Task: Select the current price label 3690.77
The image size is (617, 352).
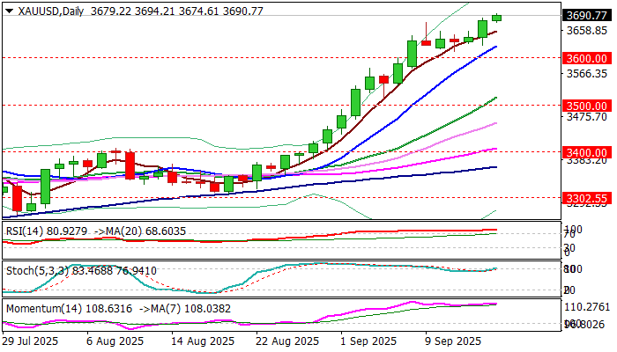Action: pos(587,15)
